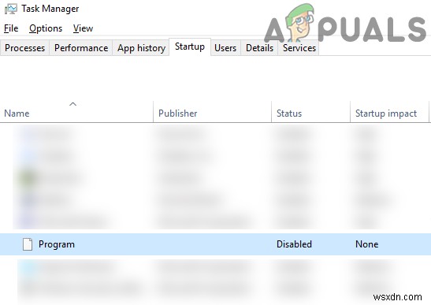Click the blank file icon beside Program
This screenshot has height=305, width=431.
[x=28, y=244]
